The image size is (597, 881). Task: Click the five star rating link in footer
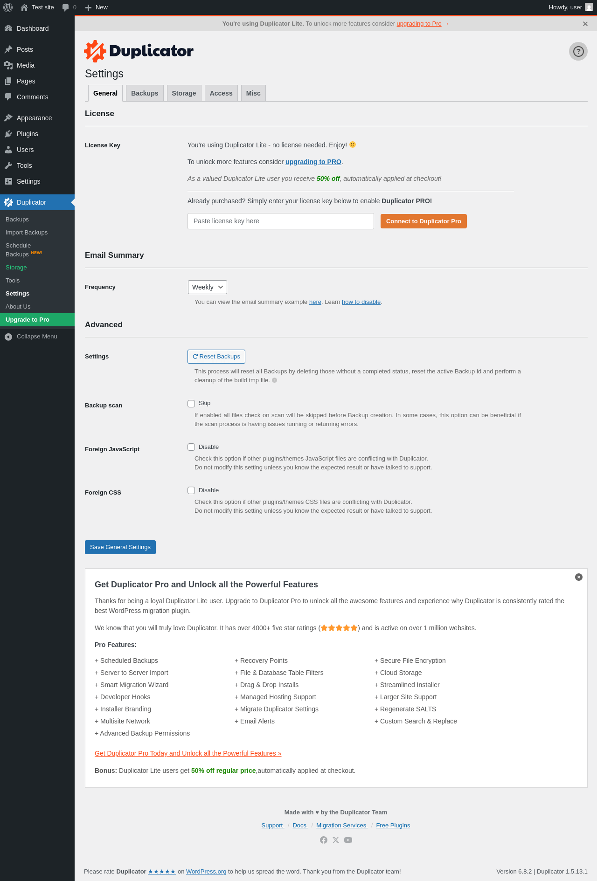(x=162, y=872)
